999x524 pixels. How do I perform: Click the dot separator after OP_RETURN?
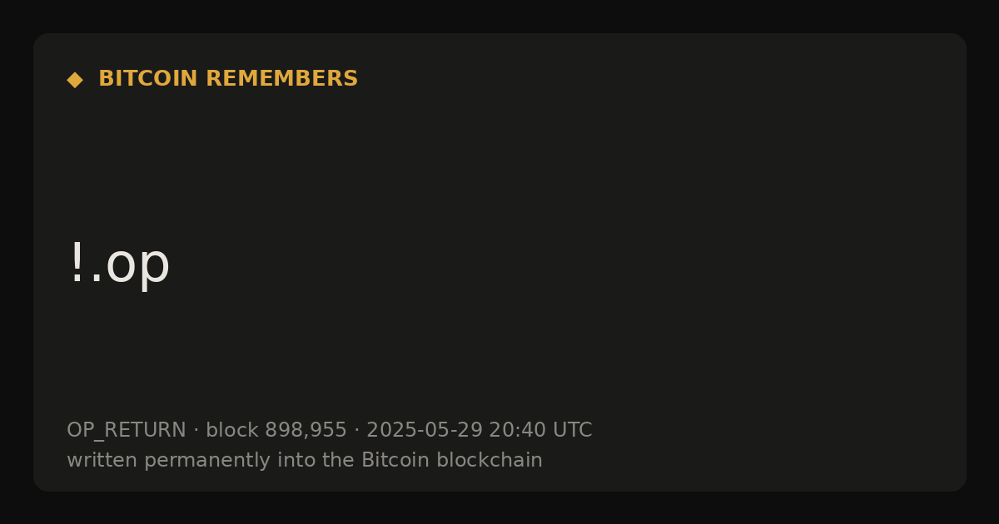point(196,431)
